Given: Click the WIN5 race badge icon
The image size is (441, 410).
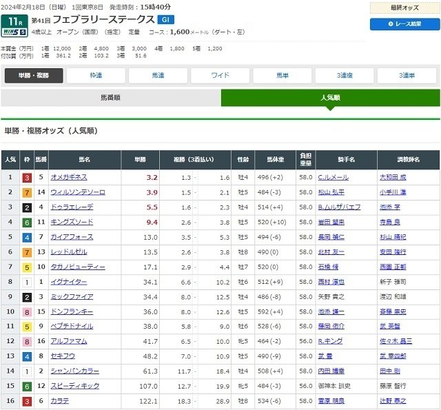Looking at the screenshot, I should [14, 32].
